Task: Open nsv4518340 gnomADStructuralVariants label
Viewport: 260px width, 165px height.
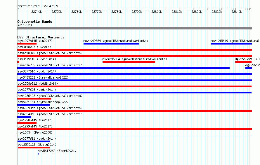Action: pos(50,53)
